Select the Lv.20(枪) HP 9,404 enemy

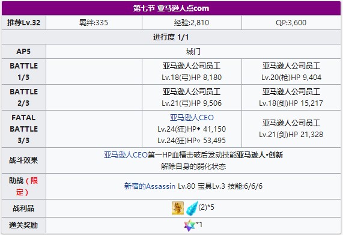[291, 72]
